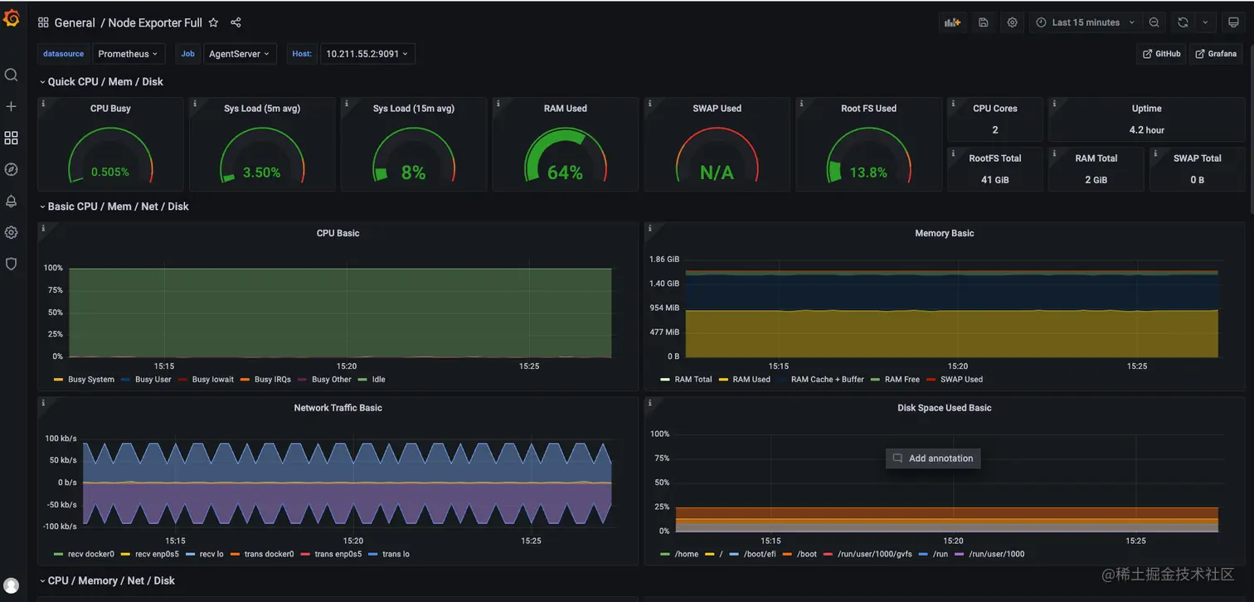The width and height of the screenshot is (1254, 602).
Task: Open the Memory Basic panel title
Action: point(944,233)
